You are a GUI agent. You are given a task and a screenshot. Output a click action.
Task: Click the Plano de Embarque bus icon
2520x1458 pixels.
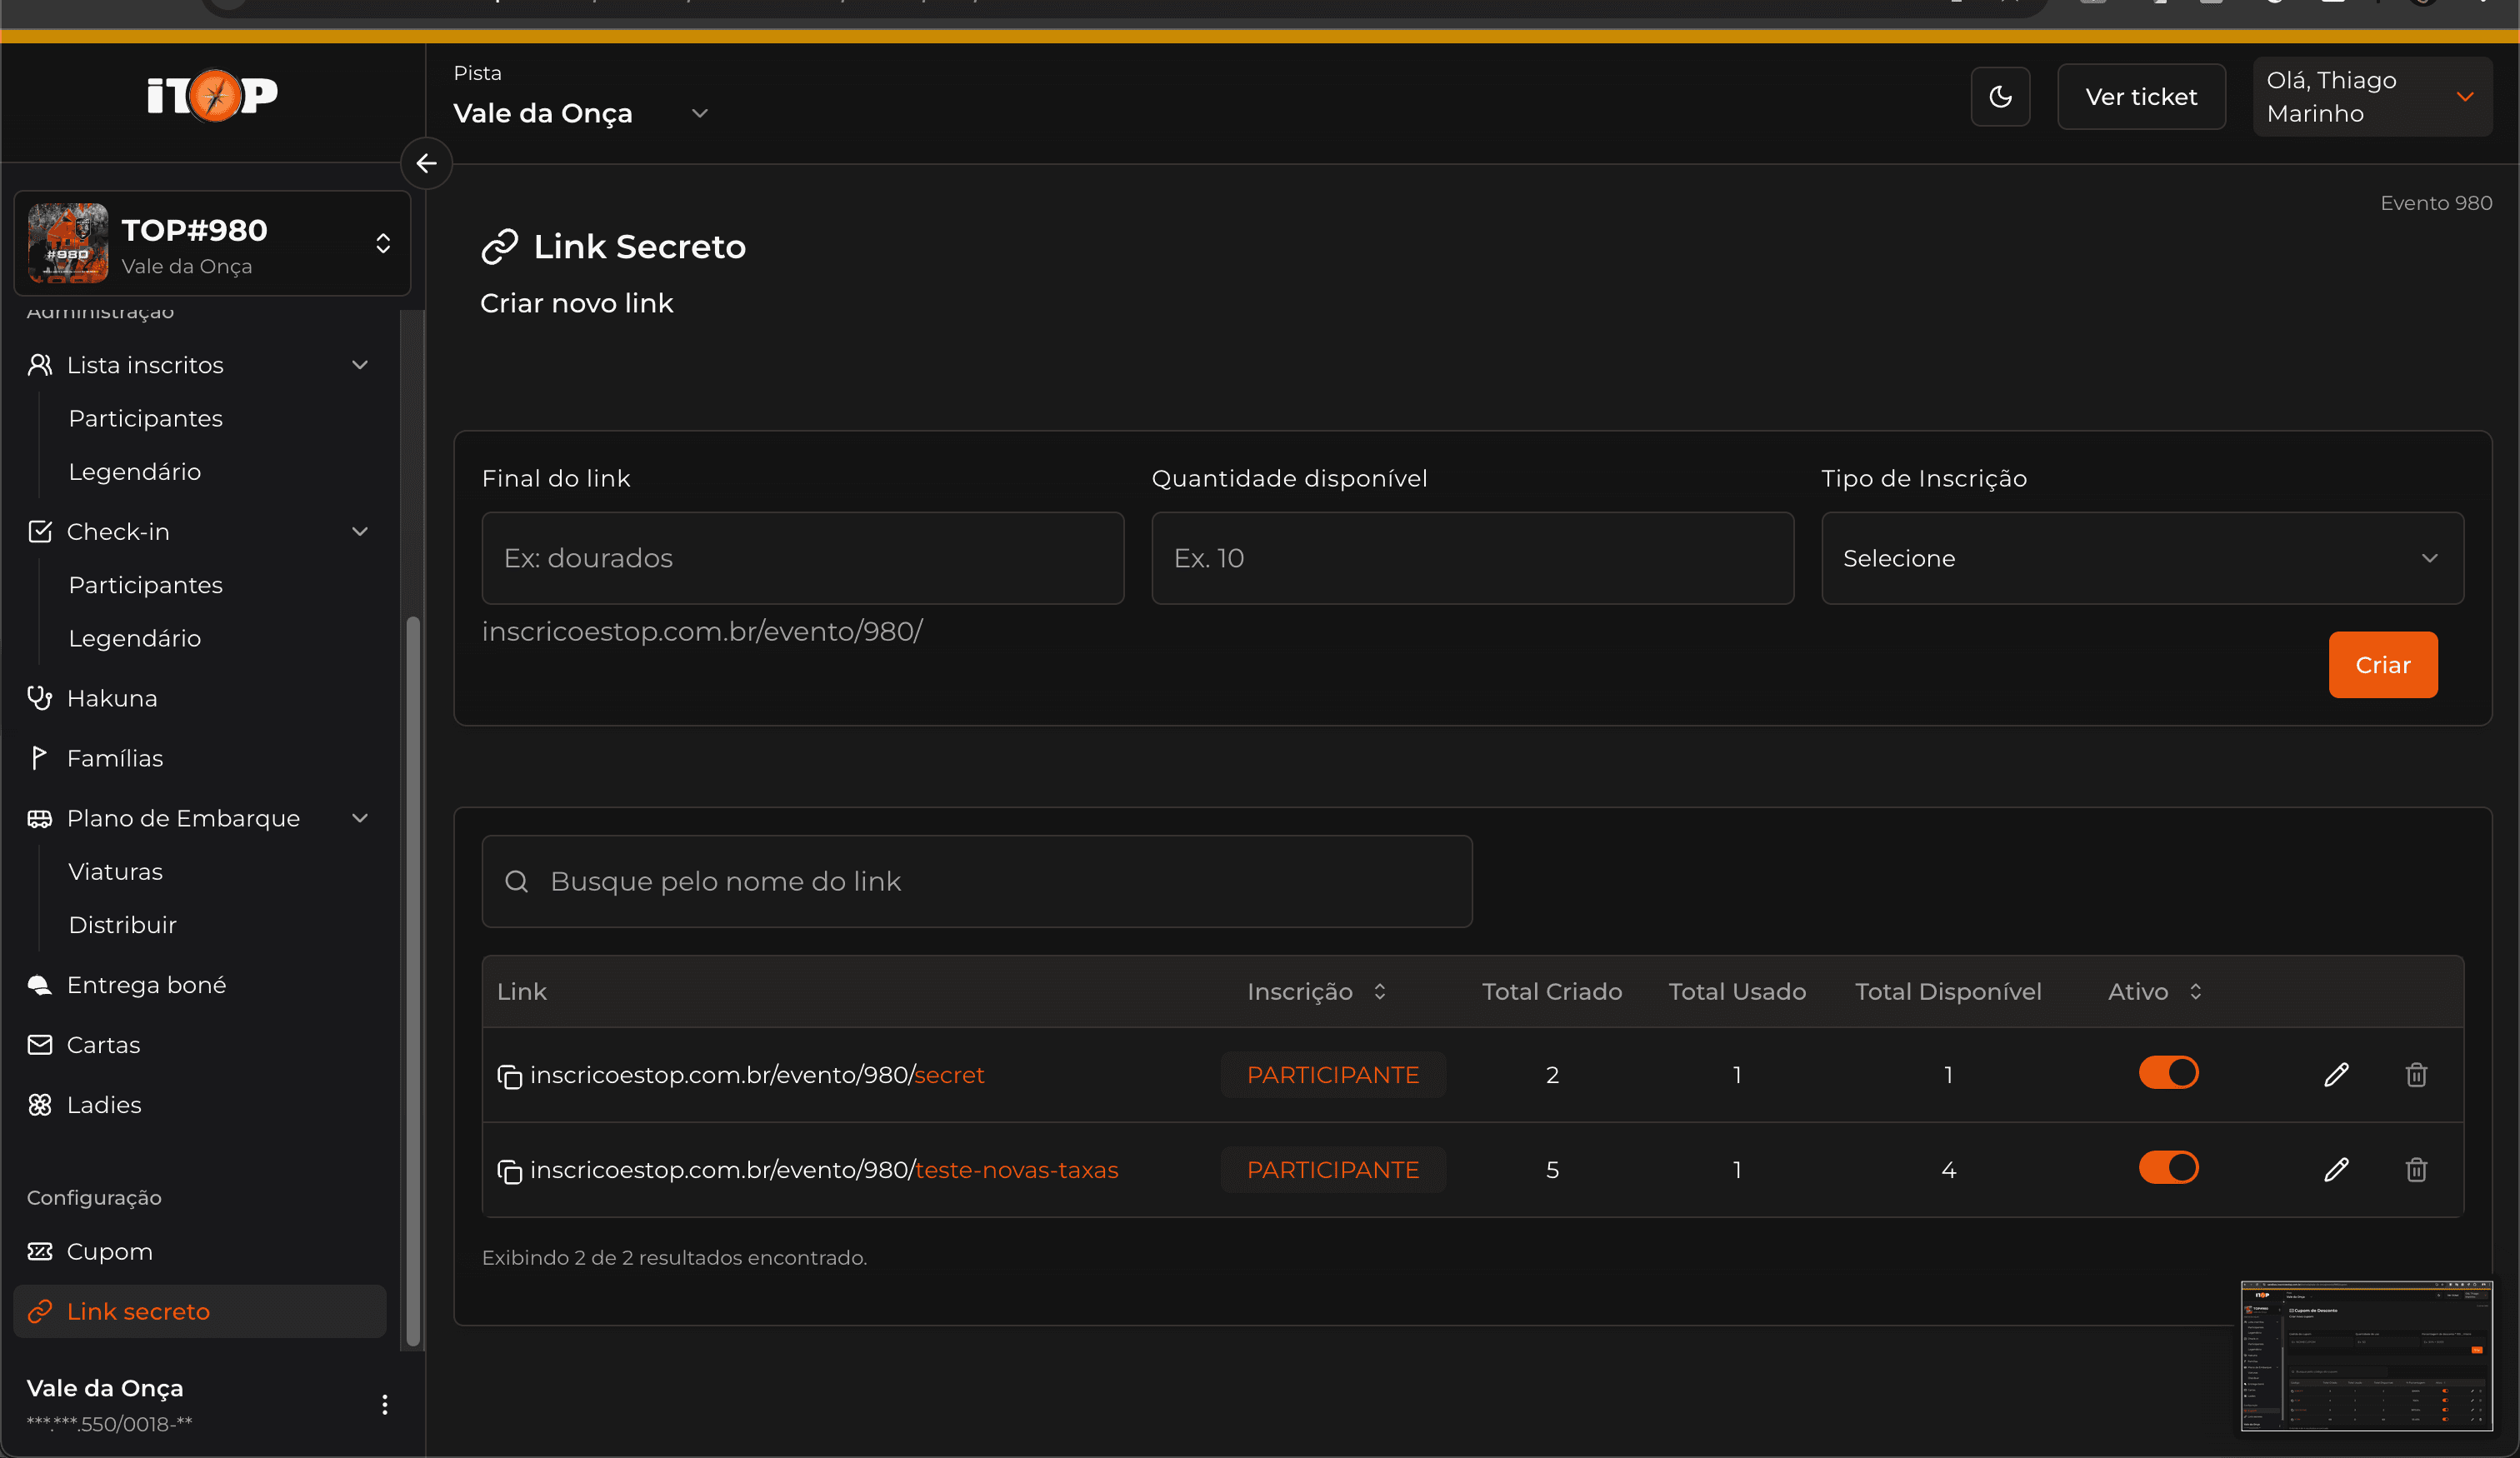[40, 818]
